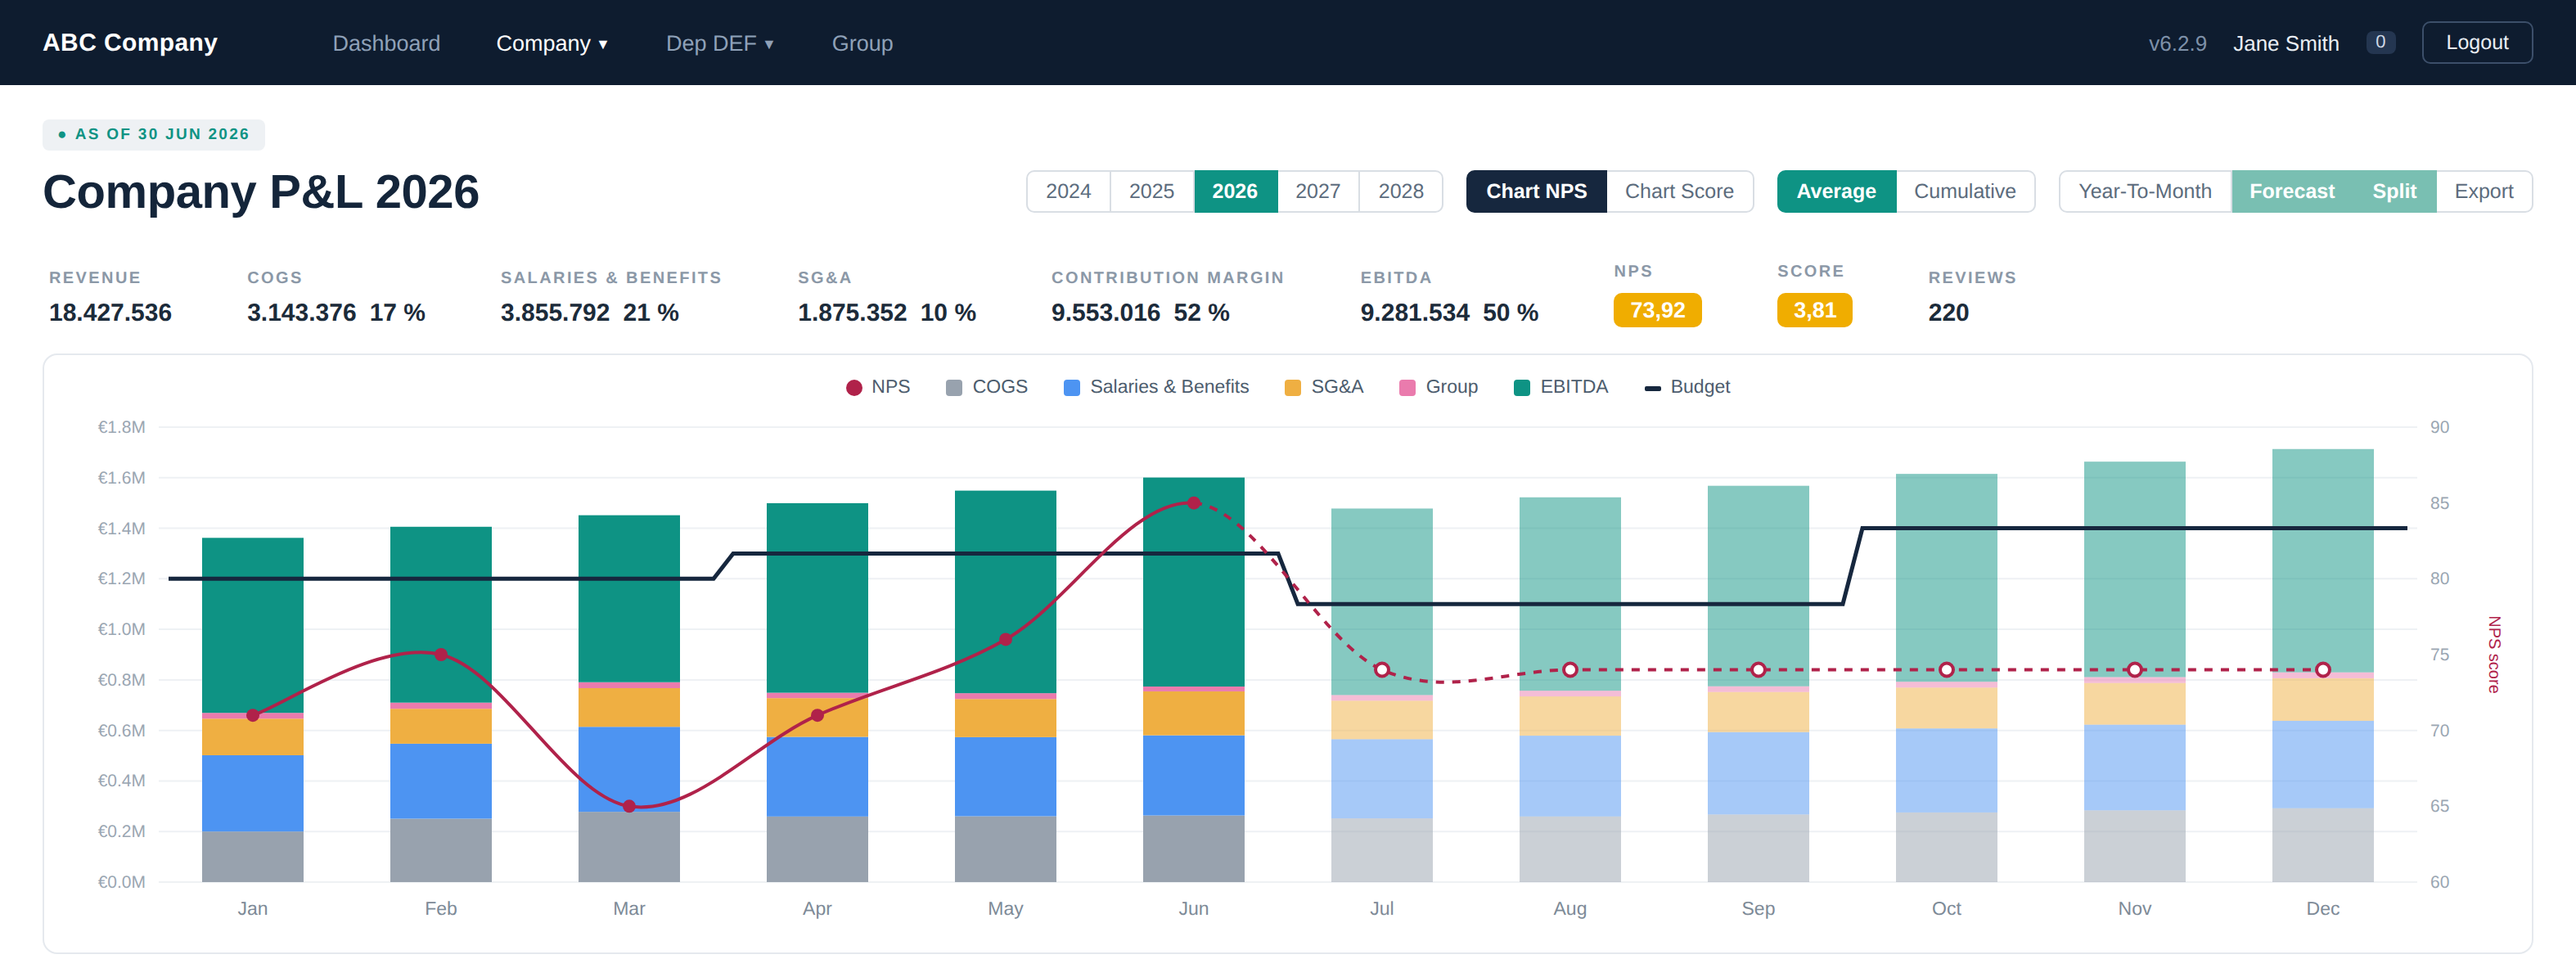Select year 2028
The width and height of the screenshot is (2576, 977).
[x=1401, y=191]
